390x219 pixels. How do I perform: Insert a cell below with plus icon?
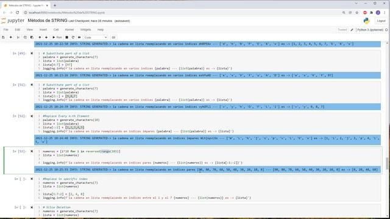pyautogui.click(x=11, y=37)
